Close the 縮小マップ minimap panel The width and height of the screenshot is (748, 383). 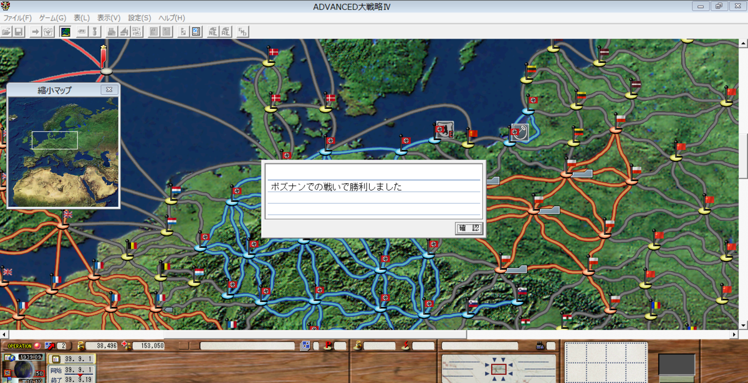point(109,90)
